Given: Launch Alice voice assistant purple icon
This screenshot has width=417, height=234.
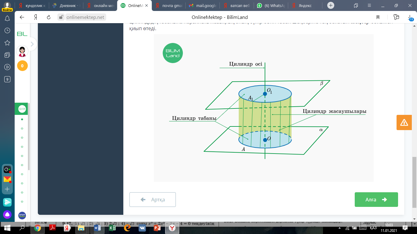Looking at the screenshot, I should (7, 214).
